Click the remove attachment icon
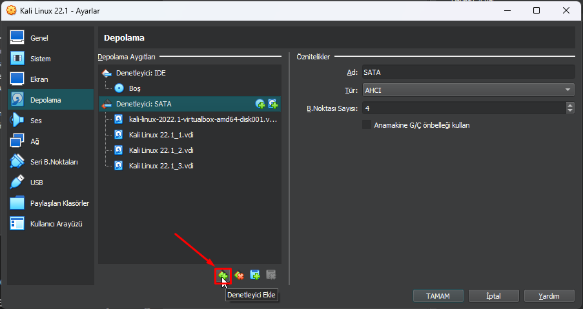The image size is (583, 309). coord(271,275)
